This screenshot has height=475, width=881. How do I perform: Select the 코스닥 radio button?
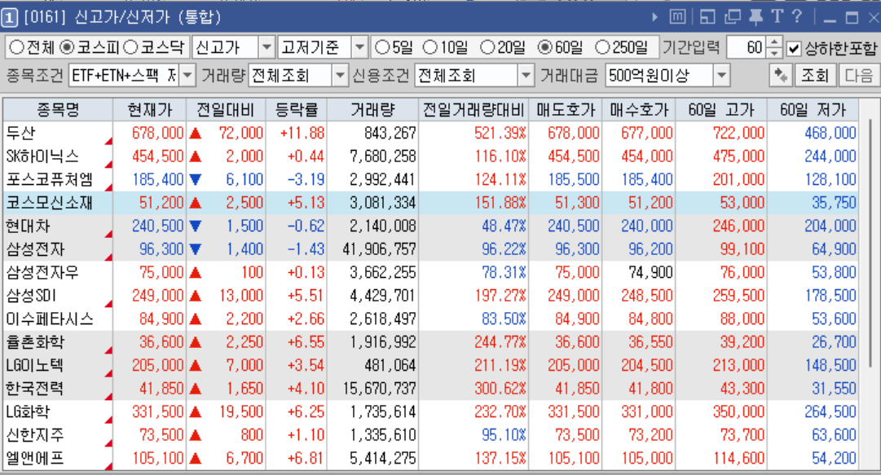tap(130, 48)
